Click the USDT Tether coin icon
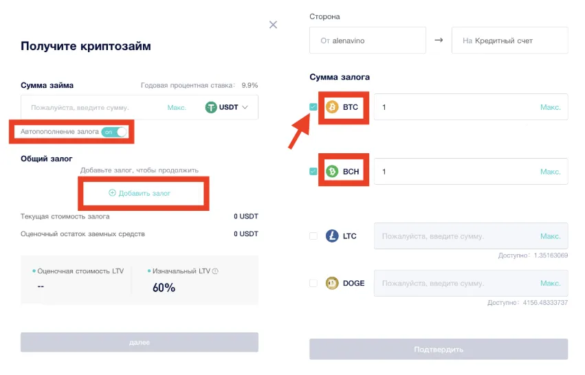 (x=210, y=107)
